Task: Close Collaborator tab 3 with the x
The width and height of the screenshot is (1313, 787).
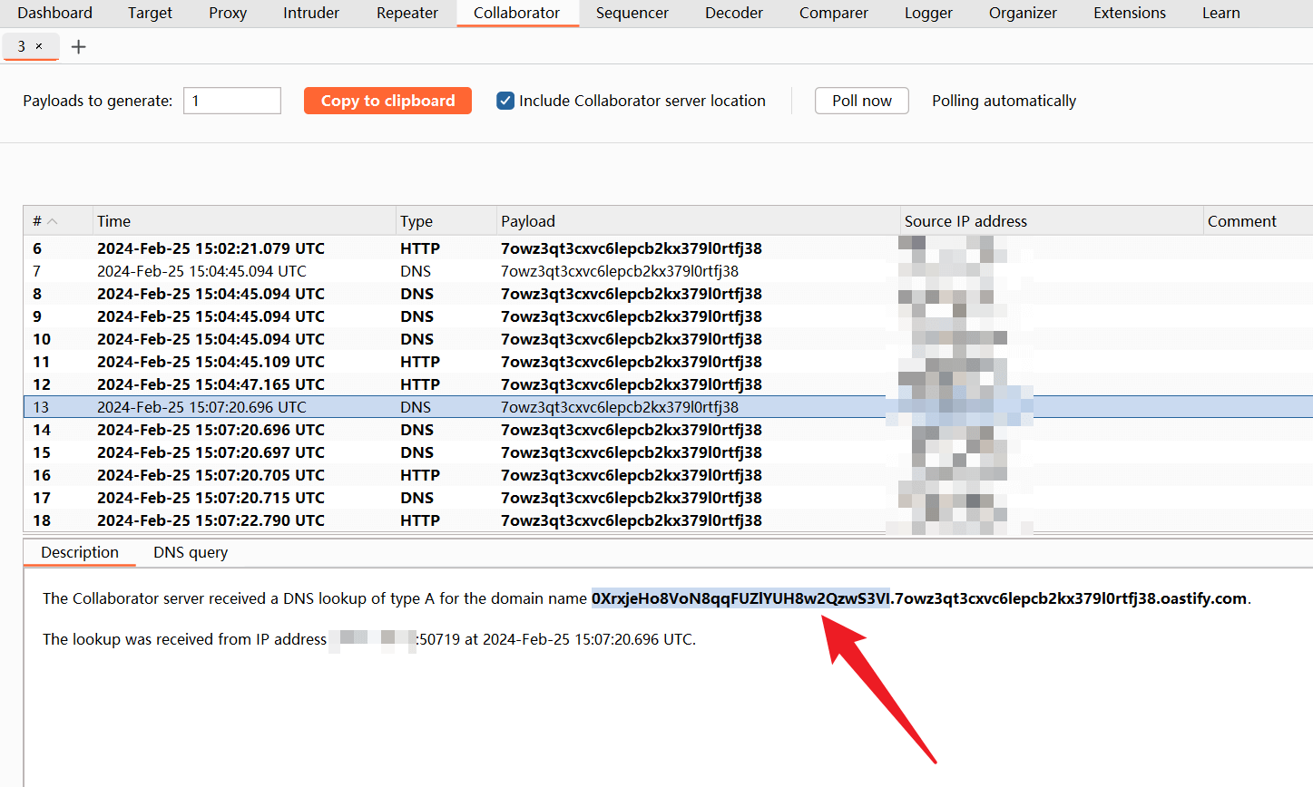Action: click(39, 46)
